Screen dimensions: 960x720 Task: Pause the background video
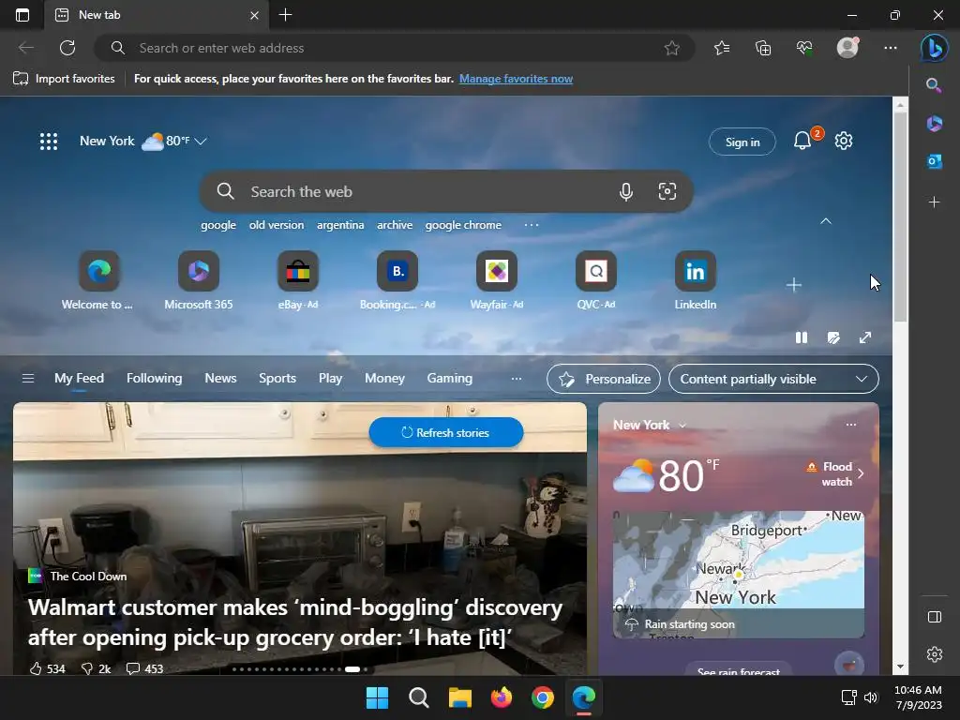[802, 337]
